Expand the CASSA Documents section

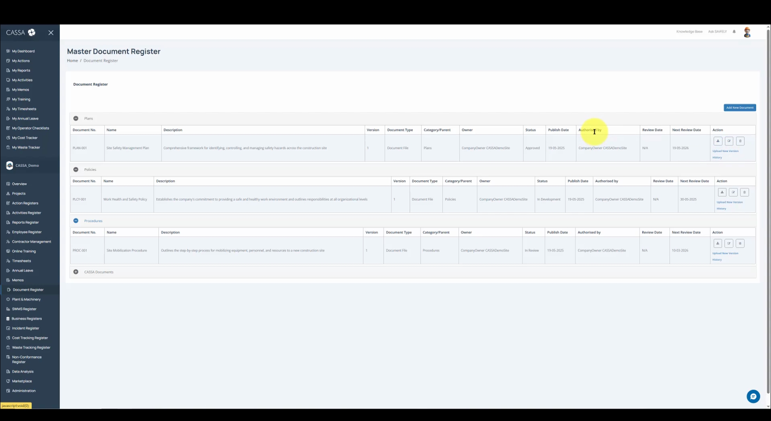click(x=76, y=272)
